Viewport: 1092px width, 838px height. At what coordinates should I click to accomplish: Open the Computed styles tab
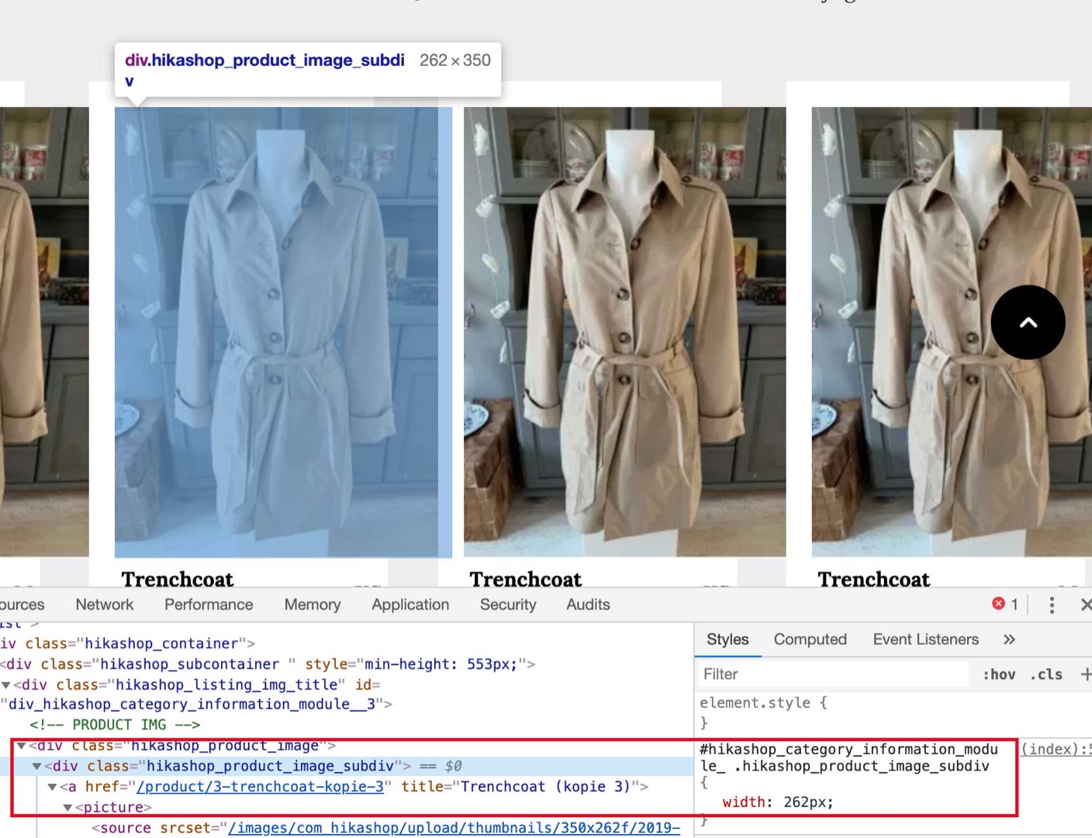(810, 639)
